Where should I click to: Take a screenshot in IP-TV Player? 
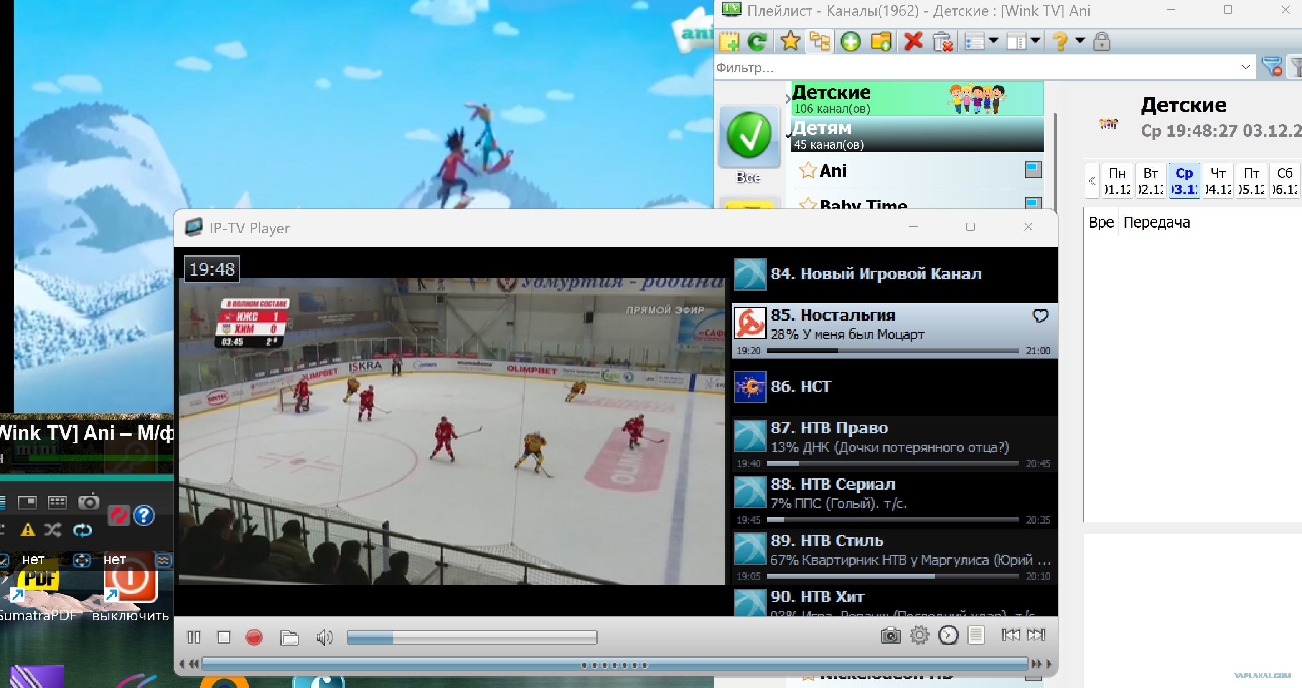[x=890, y=635]
